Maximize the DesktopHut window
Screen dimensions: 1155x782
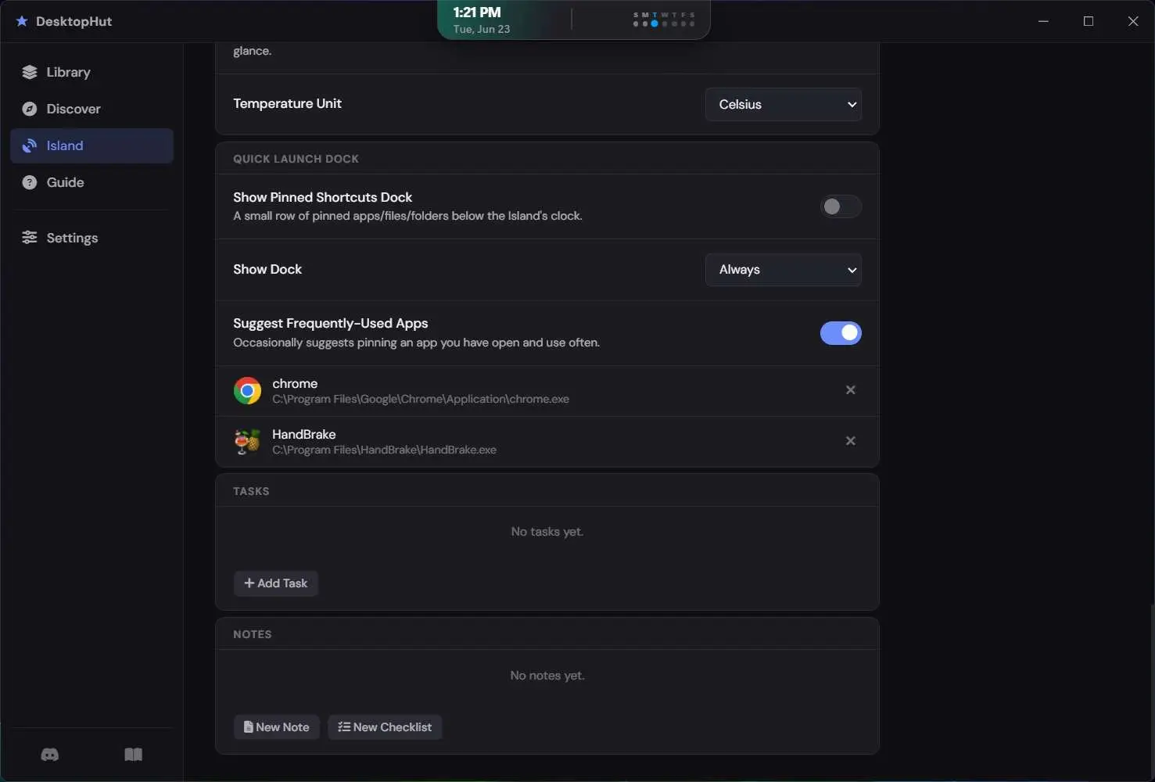pyautogui.click(x=1089, y=21)
